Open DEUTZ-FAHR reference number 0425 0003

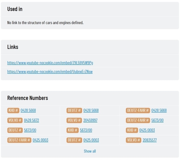coord(41,140)
